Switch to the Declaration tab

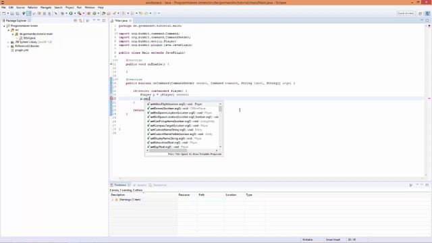[157, 185]
